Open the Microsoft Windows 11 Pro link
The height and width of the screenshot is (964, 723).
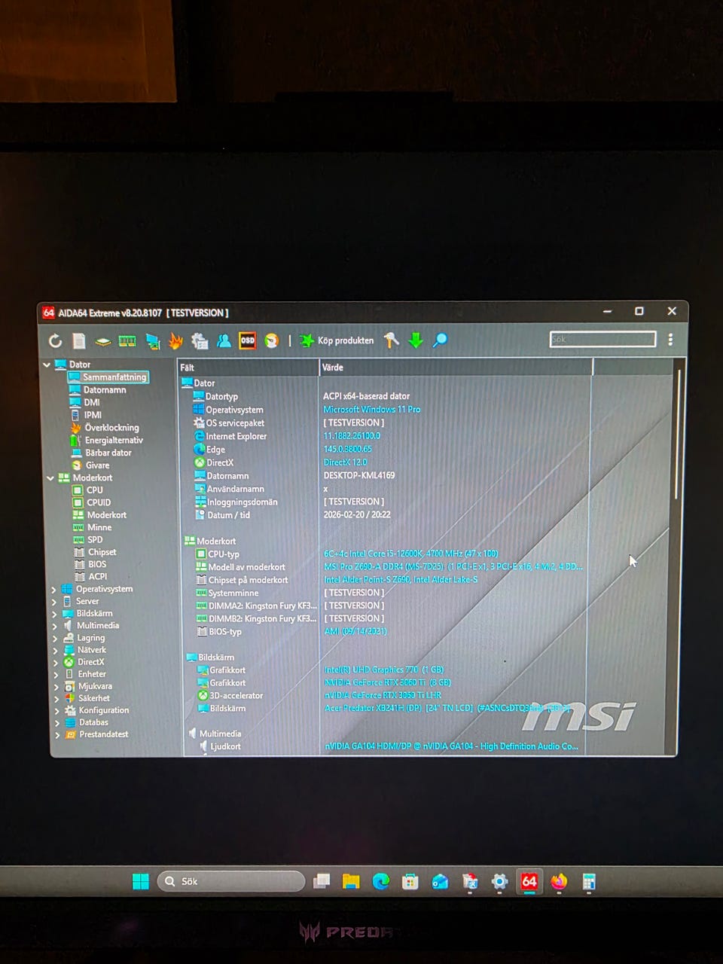(372, 410)
